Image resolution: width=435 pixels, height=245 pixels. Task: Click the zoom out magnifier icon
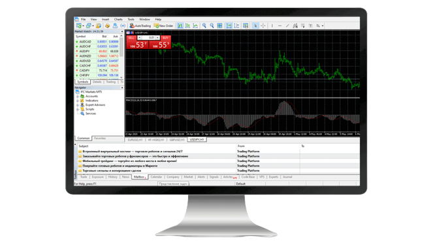212,25
